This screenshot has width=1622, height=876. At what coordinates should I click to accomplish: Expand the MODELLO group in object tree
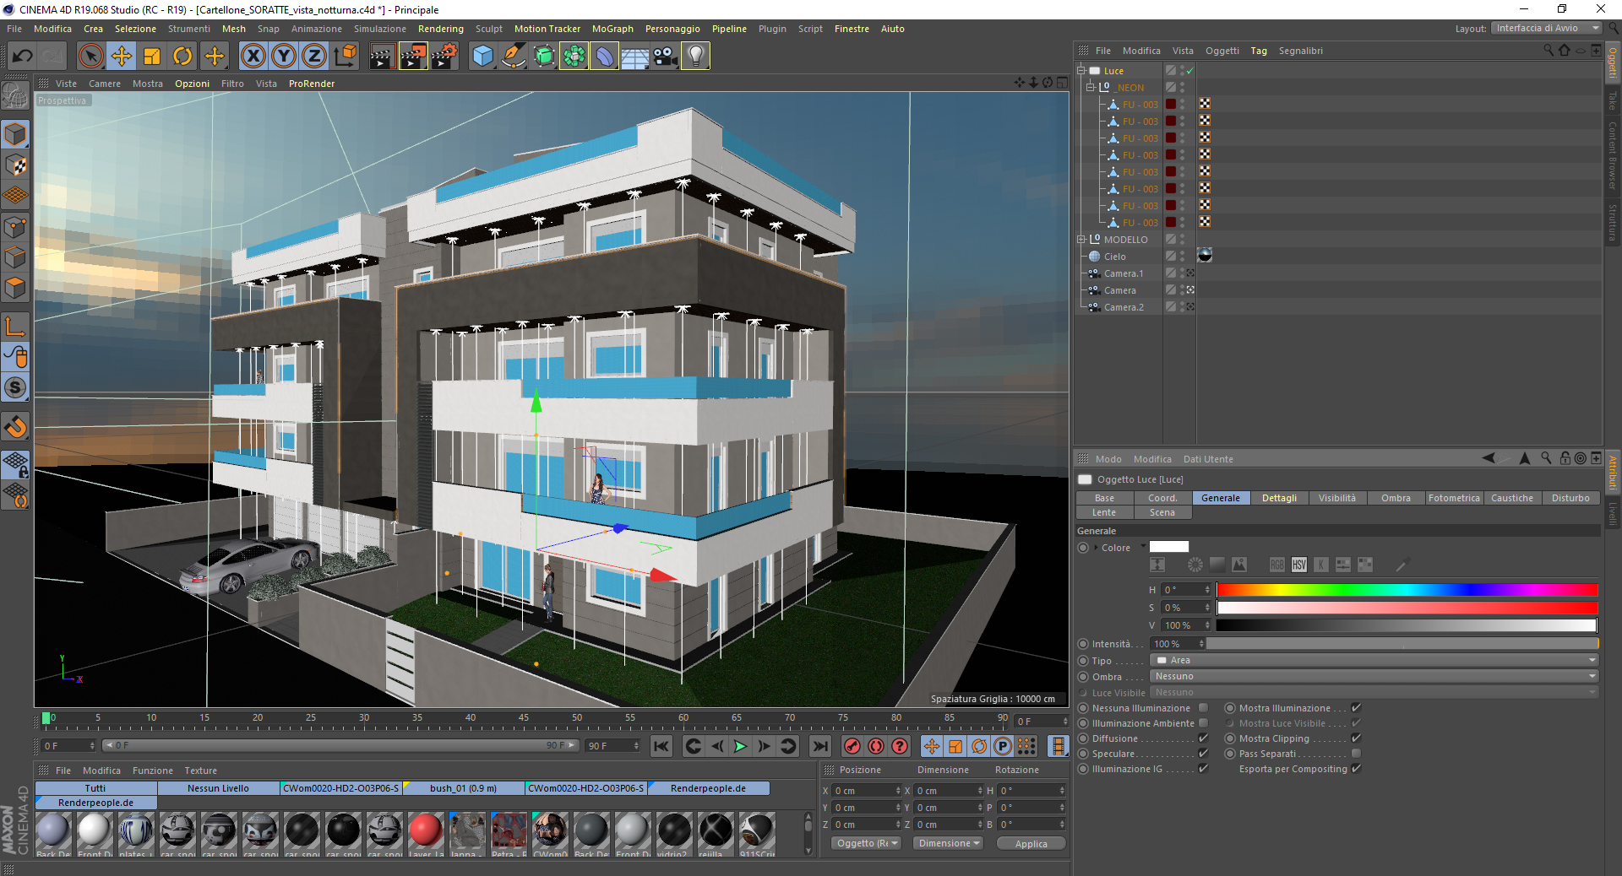[x=1080, y=240]
